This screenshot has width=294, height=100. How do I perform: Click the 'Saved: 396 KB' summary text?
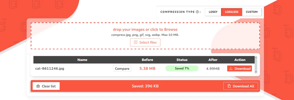(145, 86)
